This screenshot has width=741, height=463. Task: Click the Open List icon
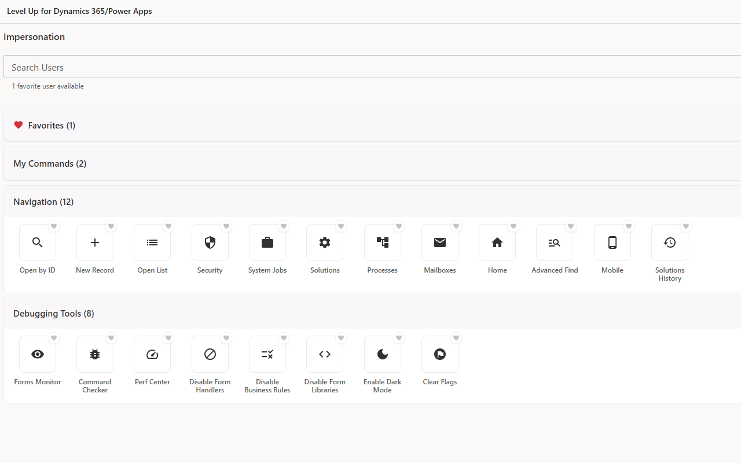[x=152, y=242]
